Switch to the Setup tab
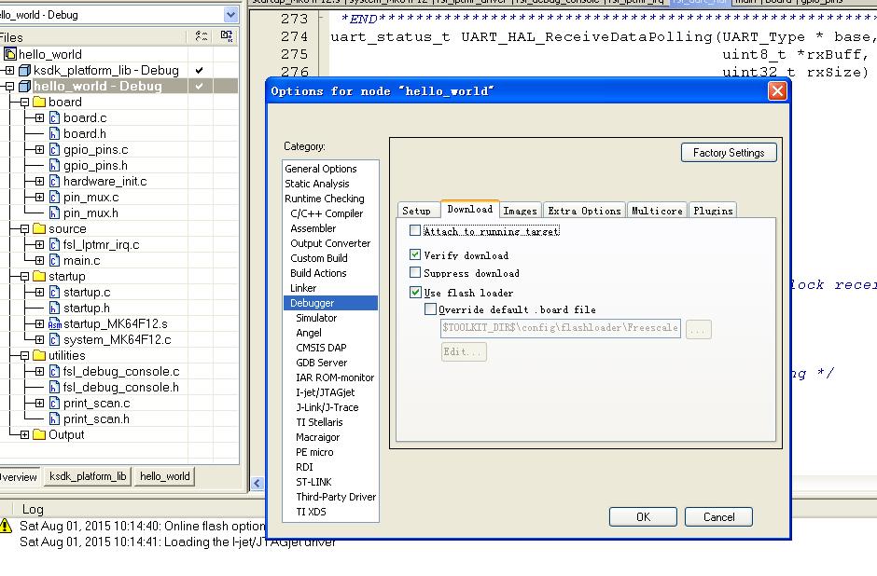 tap(417, 211)
